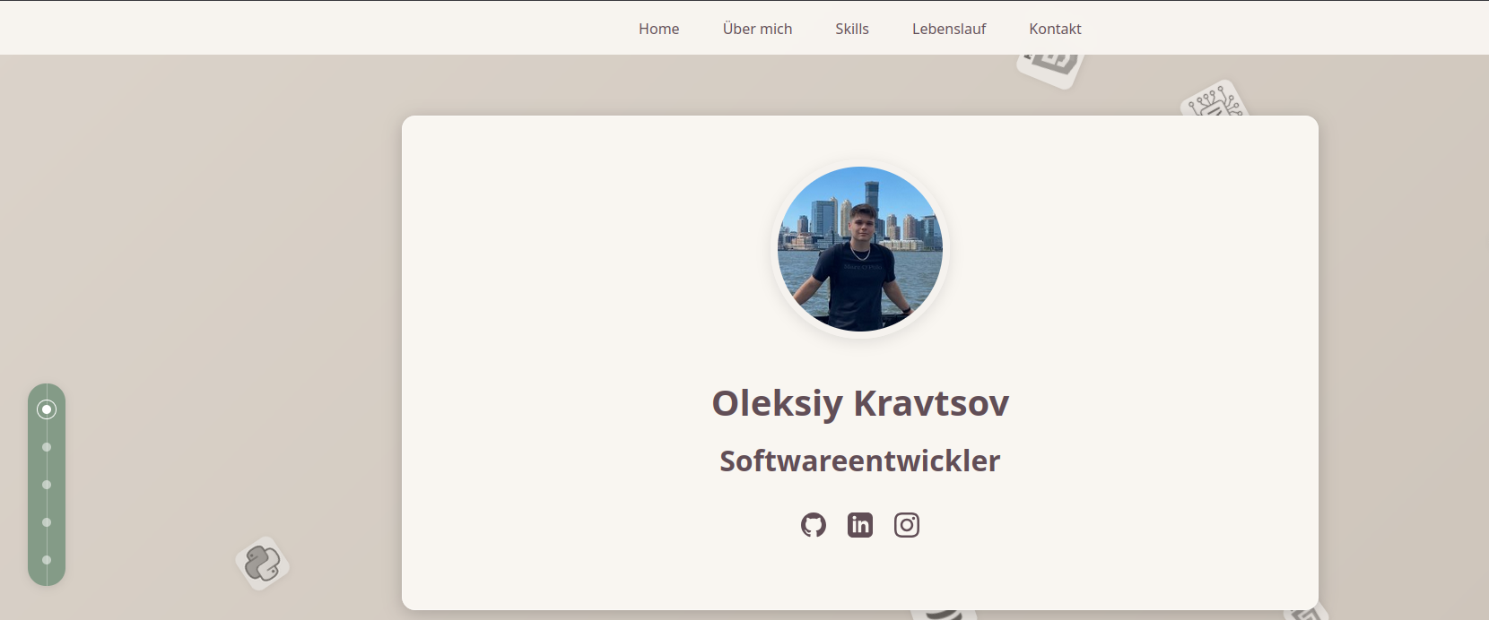Jump to the fourth side navigation dot
1489x620 pixels.
coord(47,522)
